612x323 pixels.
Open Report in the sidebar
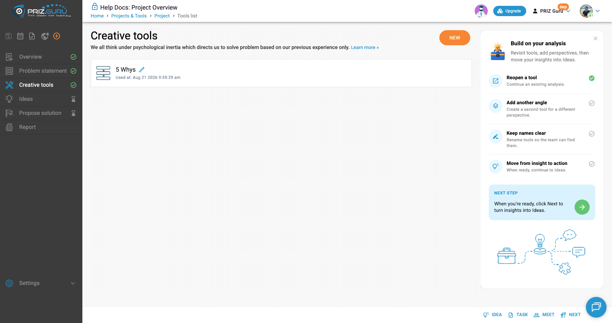click(41, 127)
